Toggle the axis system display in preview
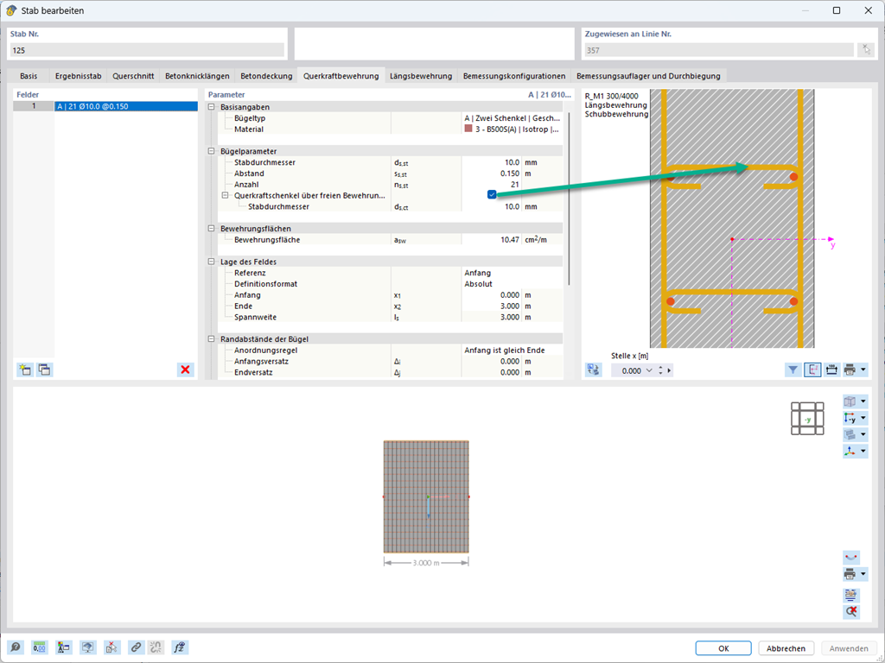 click(x=812, y=369)
